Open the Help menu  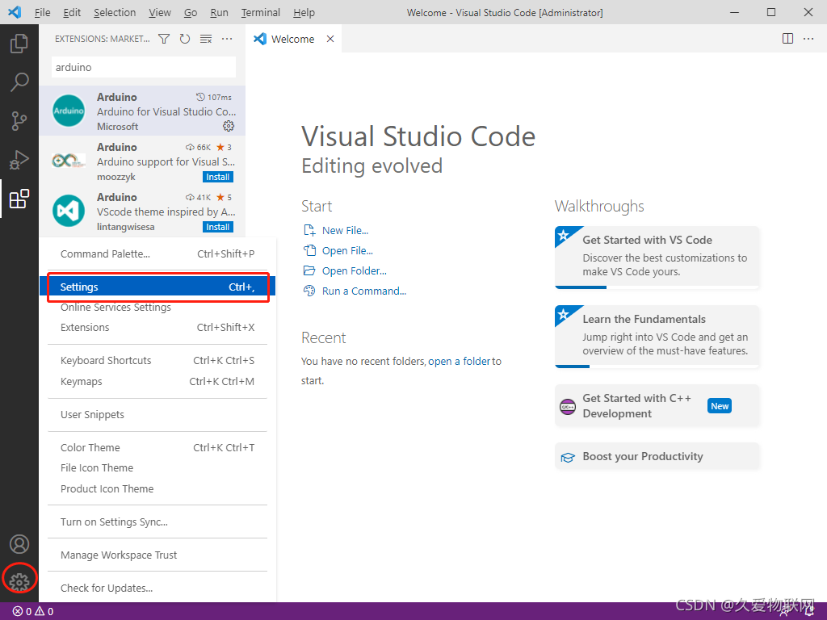tap(304, 13)
